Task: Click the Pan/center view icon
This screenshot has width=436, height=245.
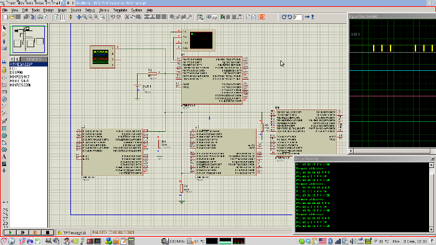Action: point(79,17)
